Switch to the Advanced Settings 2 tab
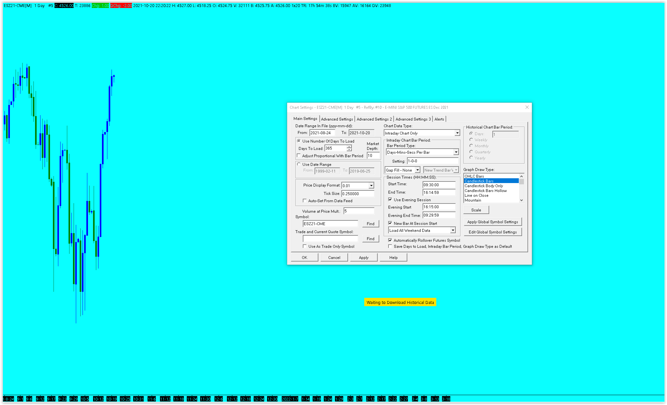Image resolution: width=667 pixels, height=405 pixels. (374, 119)
